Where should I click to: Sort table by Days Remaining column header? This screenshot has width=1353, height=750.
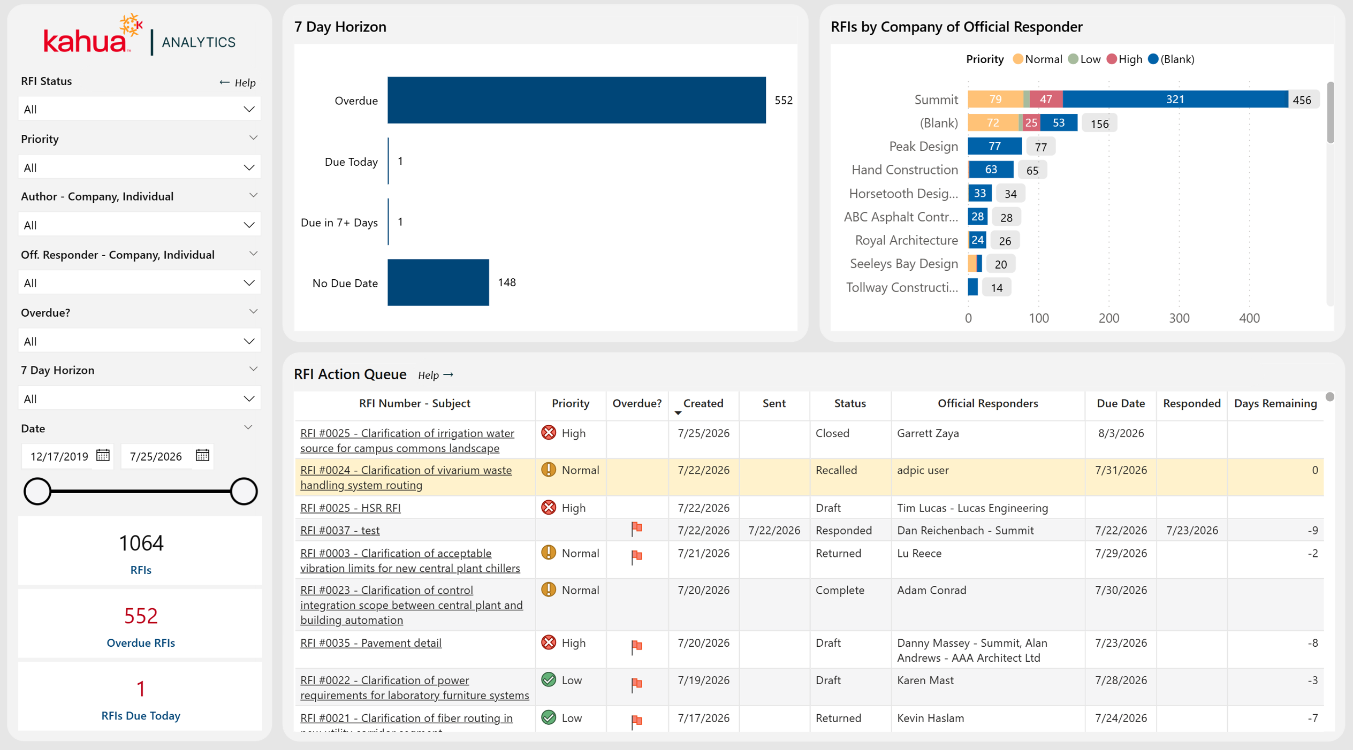pos(1275,403)
